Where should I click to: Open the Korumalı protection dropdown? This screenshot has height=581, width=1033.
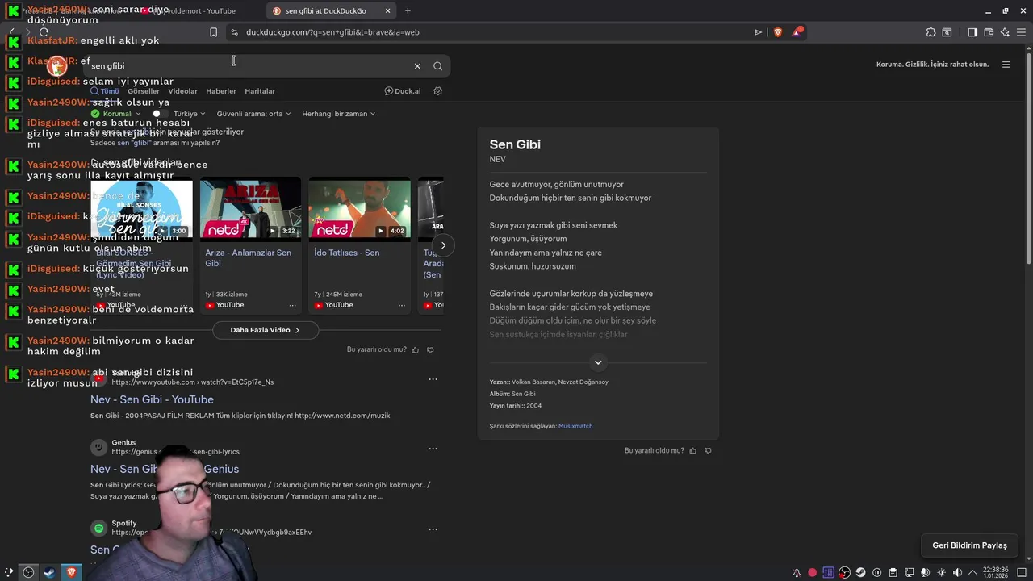point(116,114)
